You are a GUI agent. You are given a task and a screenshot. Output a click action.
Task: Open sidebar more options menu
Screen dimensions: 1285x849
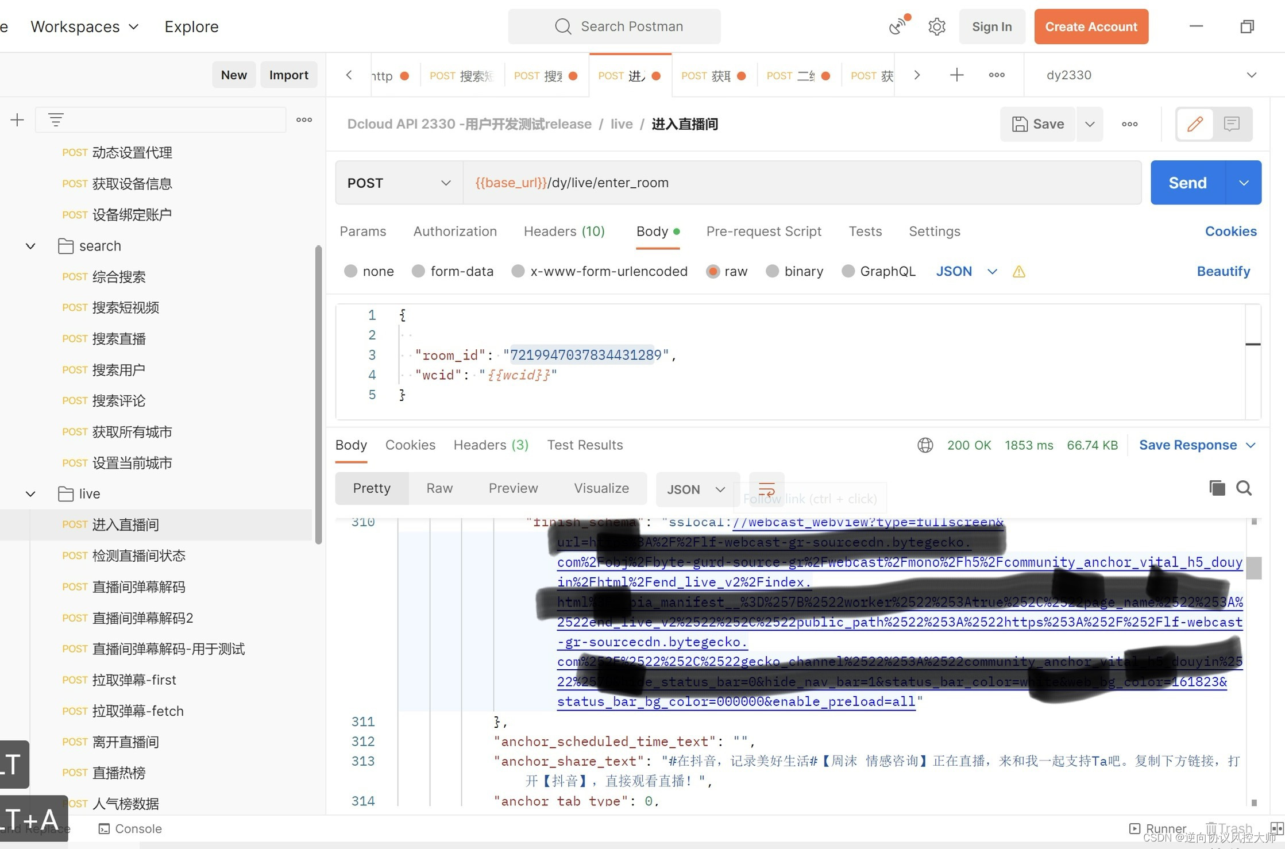pos(304,119)
